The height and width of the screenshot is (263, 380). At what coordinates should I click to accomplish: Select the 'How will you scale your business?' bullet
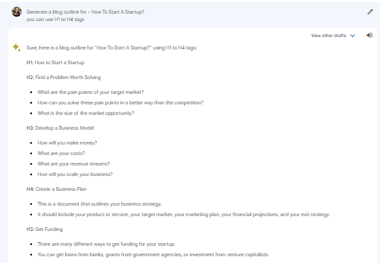(x=75, y=173)
